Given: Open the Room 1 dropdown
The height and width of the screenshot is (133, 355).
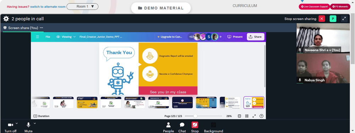Looking at the screenshot, I should click(82, 6).
